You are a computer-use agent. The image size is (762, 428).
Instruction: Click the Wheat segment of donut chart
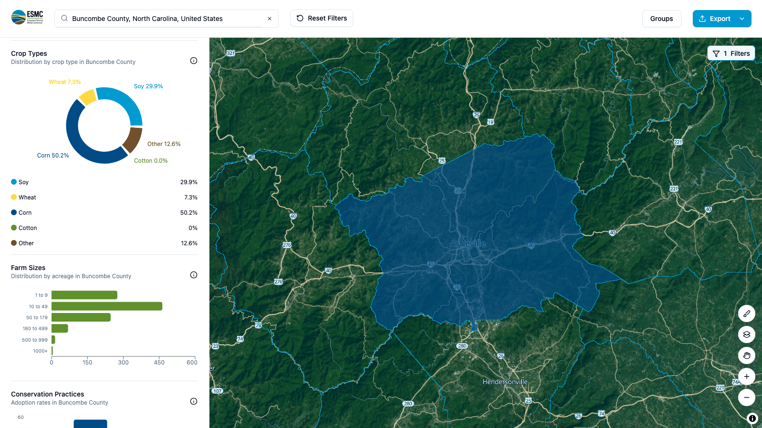point(88,97)
